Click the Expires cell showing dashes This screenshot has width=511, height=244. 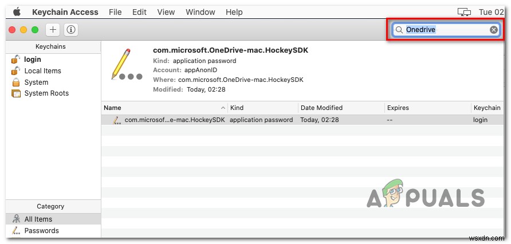(x=390, y=120)
